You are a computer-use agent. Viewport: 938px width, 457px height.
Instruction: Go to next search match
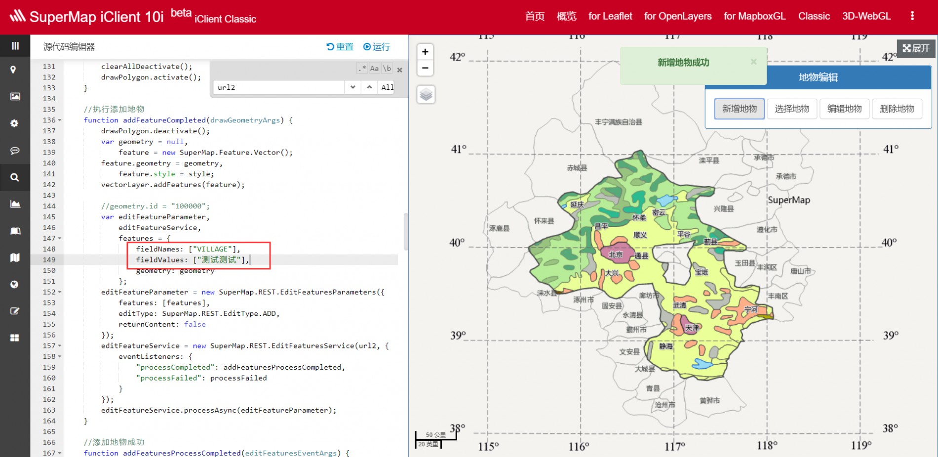[x=352, y=87]
